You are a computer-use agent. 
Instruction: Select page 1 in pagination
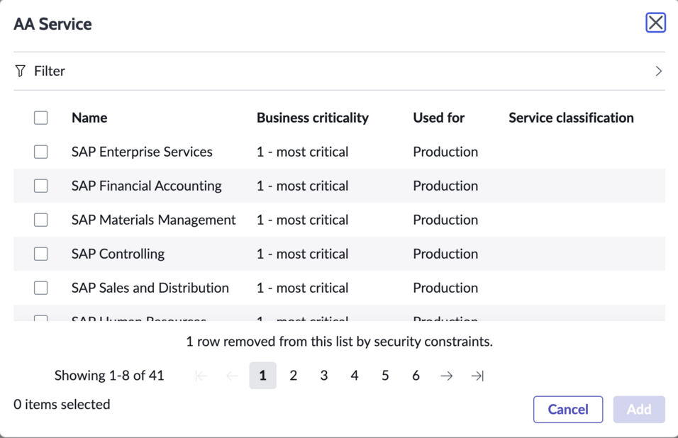coord(262,376)
